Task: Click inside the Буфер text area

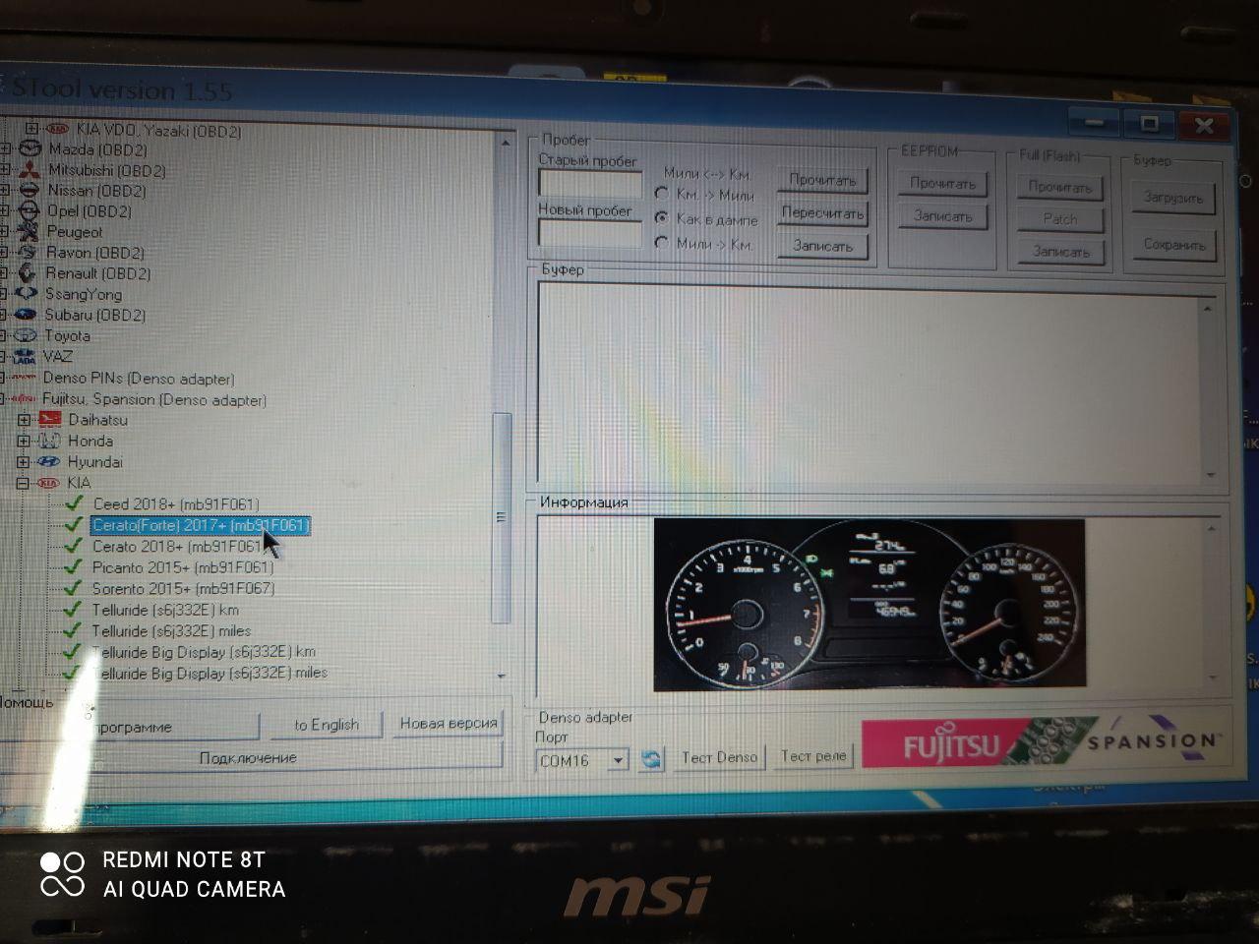Action: coord(869,384)
